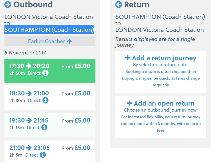This screenshot has width=211, height=163.
Task: Click the £5.00 fare on 19:30 coach
Action: tap(82, 120)
